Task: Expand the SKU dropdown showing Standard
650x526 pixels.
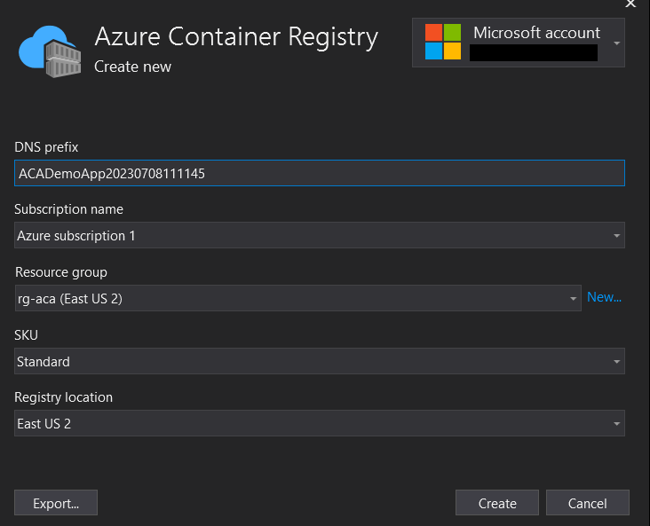Action: (320, 361)
